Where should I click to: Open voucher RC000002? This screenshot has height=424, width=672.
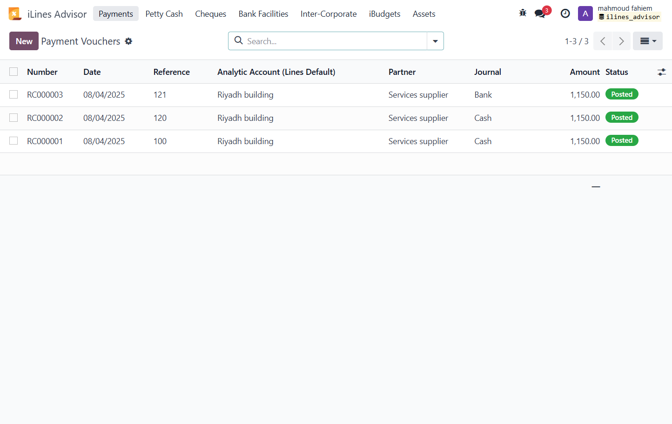45,118
